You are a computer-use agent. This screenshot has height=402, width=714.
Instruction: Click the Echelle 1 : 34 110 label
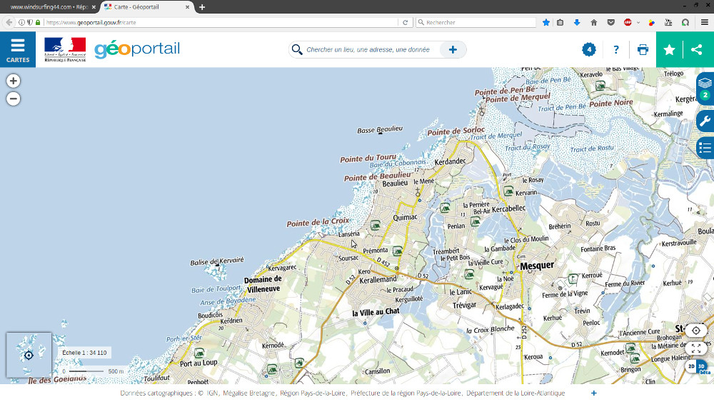(84, 353)
